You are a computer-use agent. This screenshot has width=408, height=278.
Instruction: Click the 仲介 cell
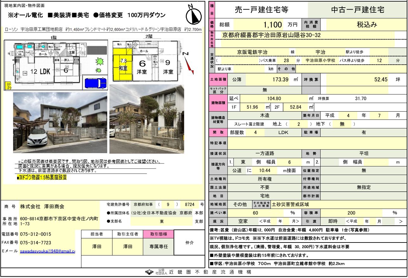pyautogui.click(x=189, y=242)
